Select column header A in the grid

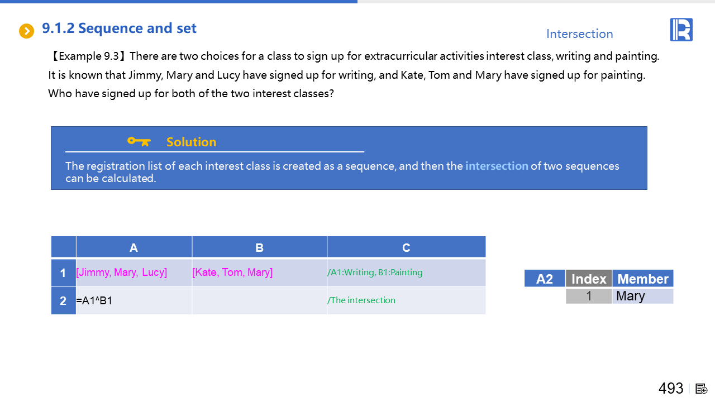pyautogui.click(x=134, y=247)
